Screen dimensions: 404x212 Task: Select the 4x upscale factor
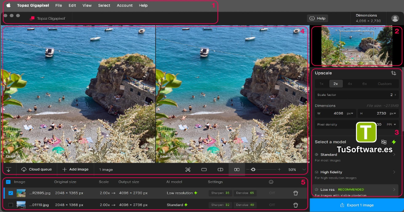pyautogui.click(x=350, y=84)
